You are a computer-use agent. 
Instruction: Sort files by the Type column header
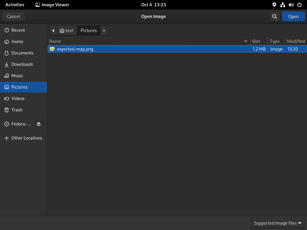pyautogui.click(x=276, y=41)
